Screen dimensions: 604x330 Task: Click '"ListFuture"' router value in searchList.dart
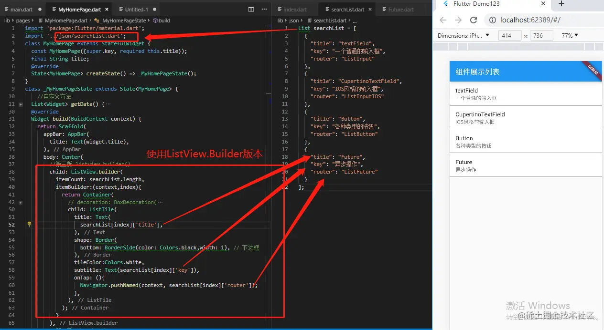click(x=359, y=172)
